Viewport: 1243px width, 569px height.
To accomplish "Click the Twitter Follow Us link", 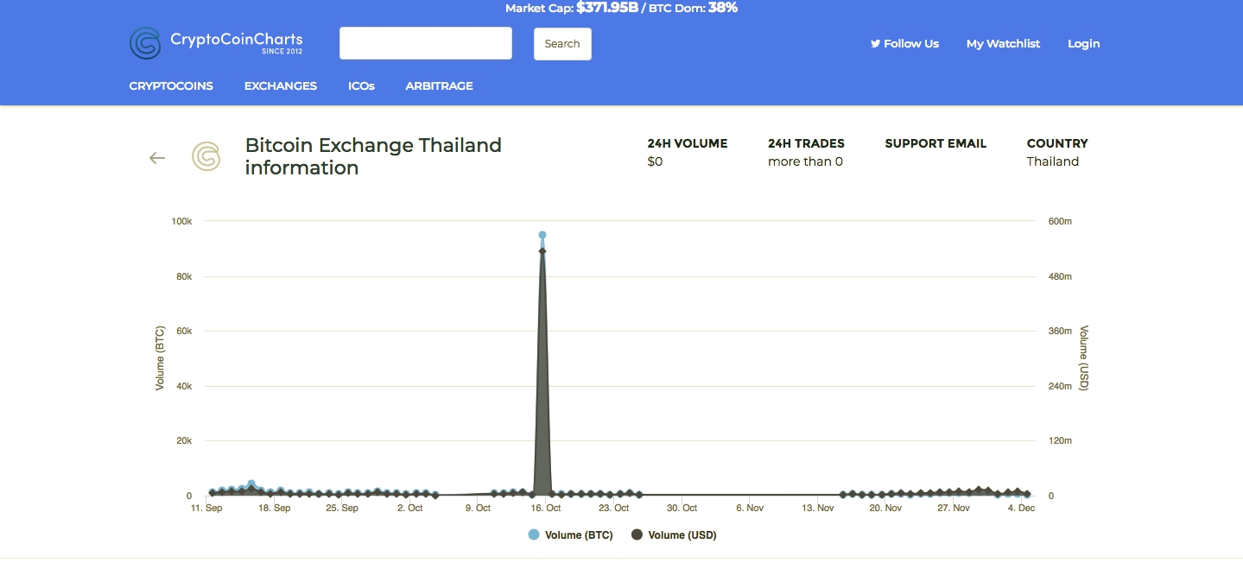I will click(904, 43).
